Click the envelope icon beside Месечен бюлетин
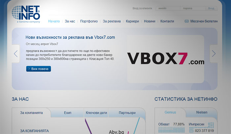This screenshot has width=231, height=134. point(187,21)
